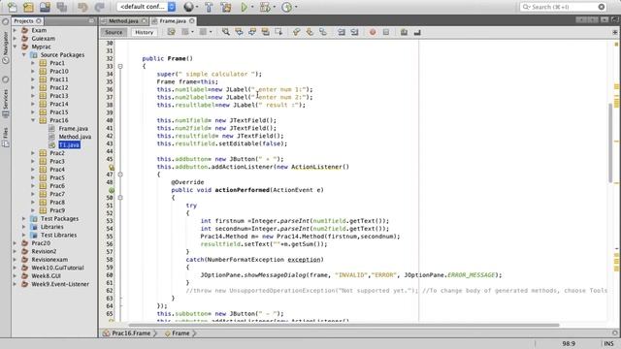This screenshot has height=349, width=621.
Task: Run project with green play icon
Action: 244,7
